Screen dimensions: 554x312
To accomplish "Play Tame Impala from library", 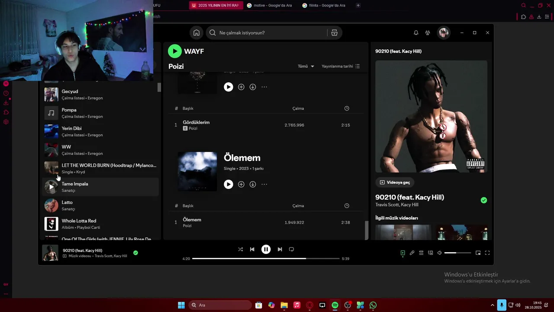I will coord(51,187).
